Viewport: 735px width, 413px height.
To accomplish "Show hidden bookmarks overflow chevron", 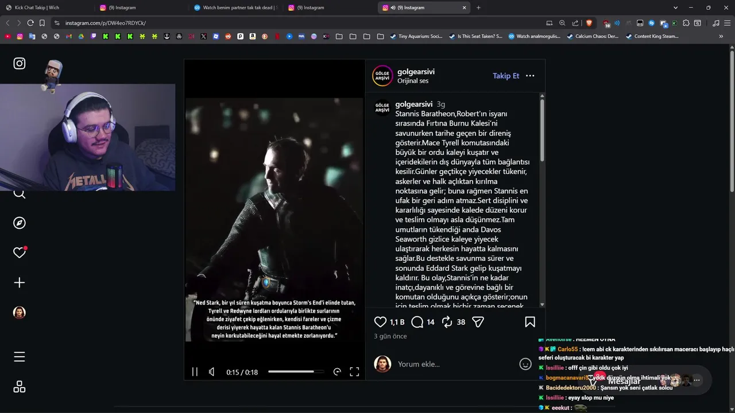I will pos(721,36).
